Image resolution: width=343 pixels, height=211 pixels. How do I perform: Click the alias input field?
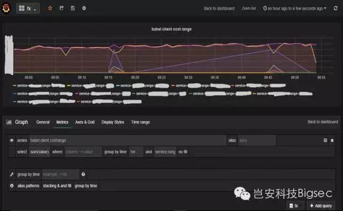tap(257, 140)
